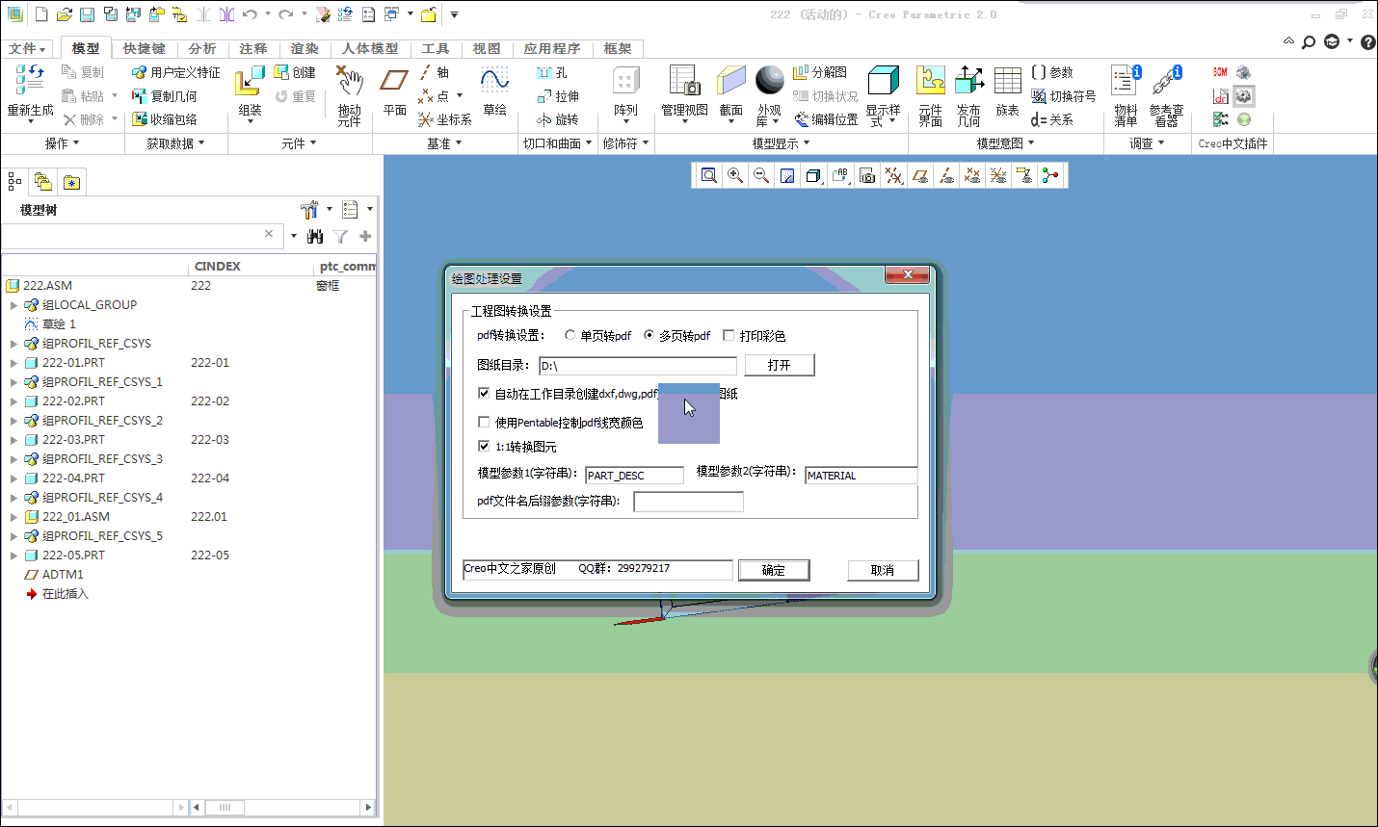This screenshot has width=1378, height=827.
Task: Open the Get Data (获取数据) group dropdown
Action: pyautogui.click(x=175, y=143)
